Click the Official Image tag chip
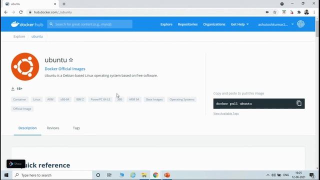 point(22,109)
